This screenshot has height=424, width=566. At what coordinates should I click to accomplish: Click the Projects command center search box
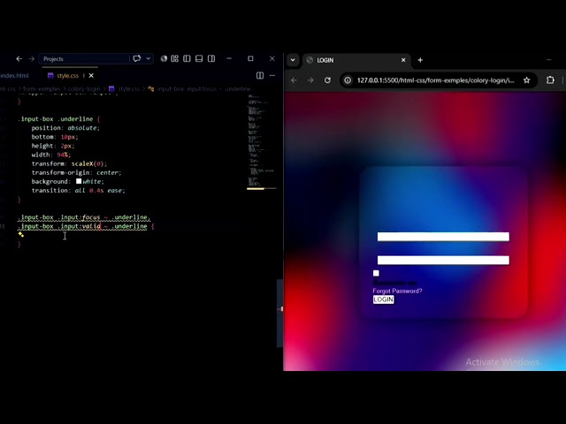pyautogui.click(x=84, y=59)
